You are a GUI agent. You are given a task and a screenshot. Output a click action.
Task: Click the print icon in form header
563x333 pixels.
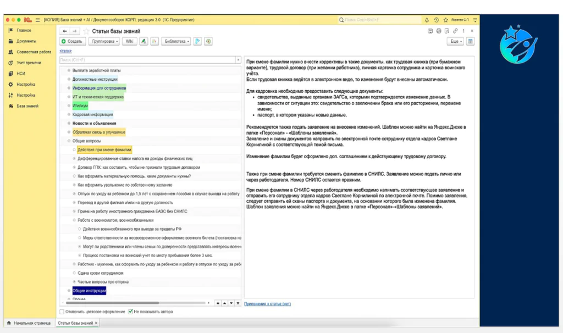(x=438, y=31)
